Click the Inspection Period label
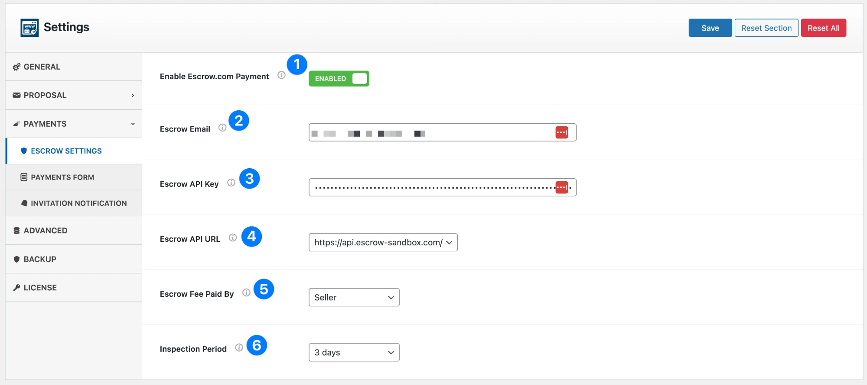This screenshot has width=867, height=385. (193, 349)
